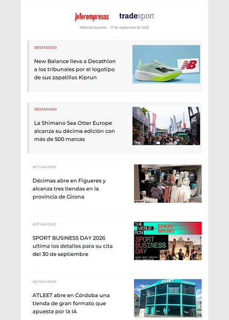The width and height of the screenshot is (229, 320).
Task: Select DESTACADO label above New Balance article
Action: [45, 47]
